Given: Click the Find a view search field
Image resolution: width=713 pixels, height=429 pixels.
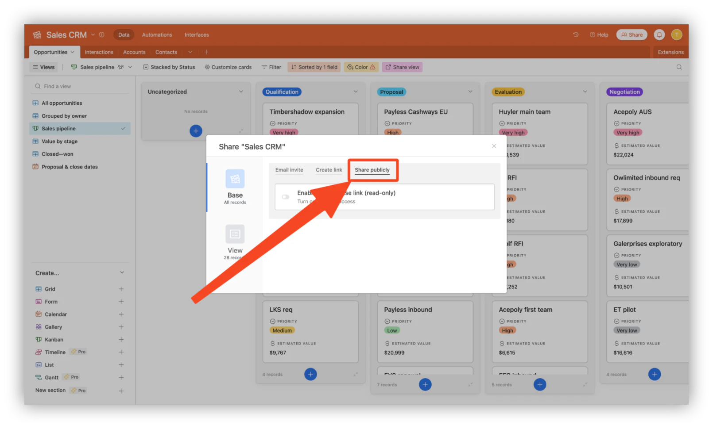Looking at the screenshot, I should coord(80,86).
